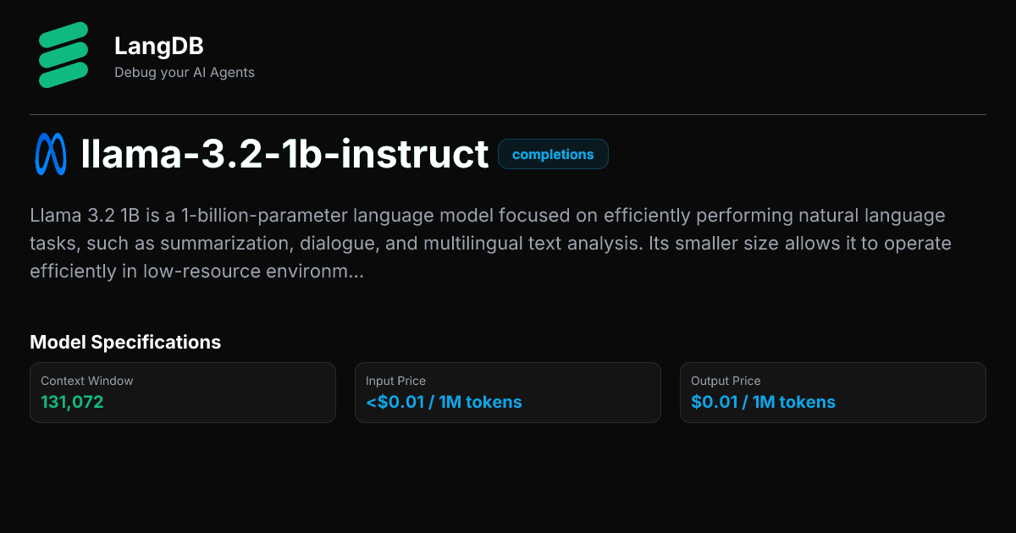The image size is (1016, 533).
Task: Select the $0.01 / 1M tokens output value
Action: (763, 402)
